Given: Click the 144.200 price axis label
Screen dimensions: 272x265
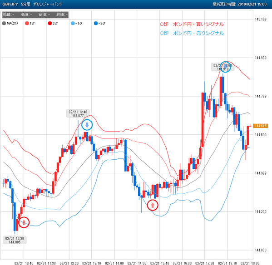Looking at the screenshot, I should pyautogui.click(x=261, y=211).
